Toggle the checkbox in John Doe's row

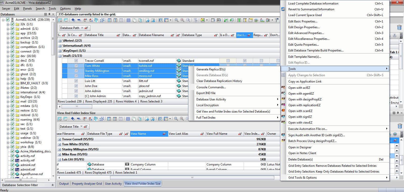[x=76, y=86]
